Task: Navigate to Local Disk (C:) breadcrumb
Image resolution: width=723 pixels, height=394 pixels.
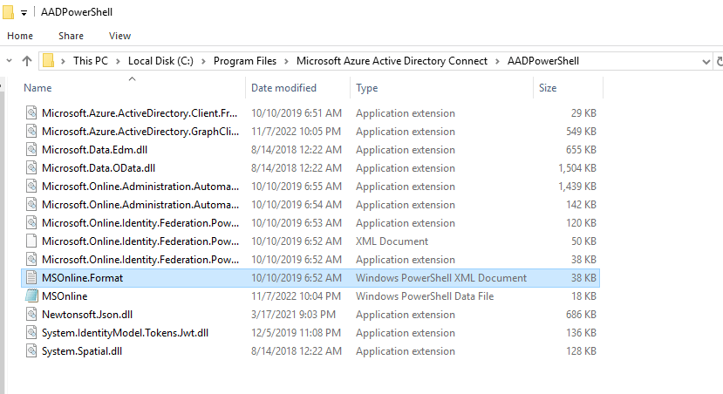Action: (160, 61)
